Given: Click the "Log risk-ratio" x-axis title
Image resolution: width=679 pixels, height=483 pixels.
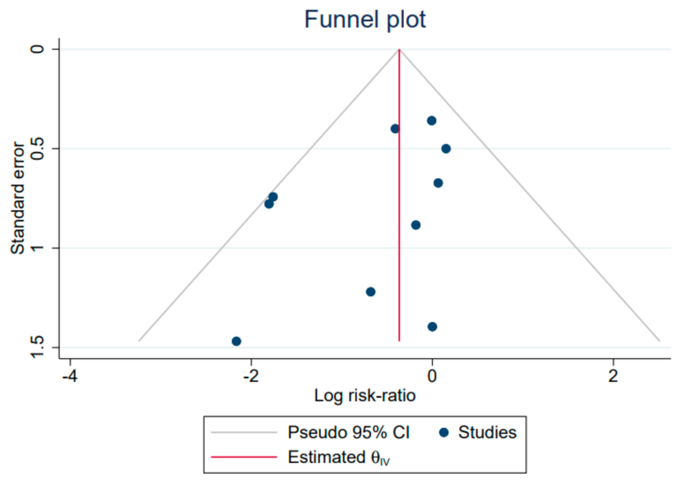Looking at the screenshot, I should pos(364,396).
